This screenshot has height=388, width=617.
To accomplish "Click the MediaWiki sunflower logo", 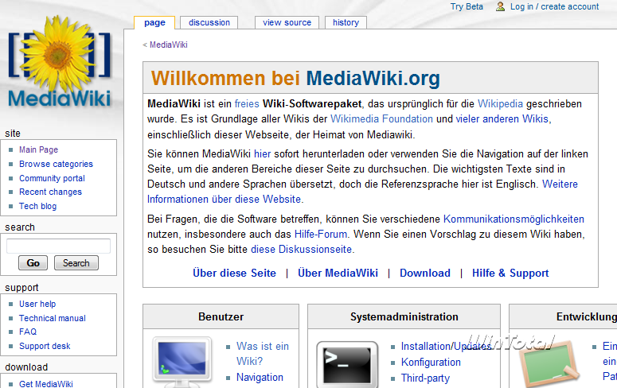I will 60,63.
